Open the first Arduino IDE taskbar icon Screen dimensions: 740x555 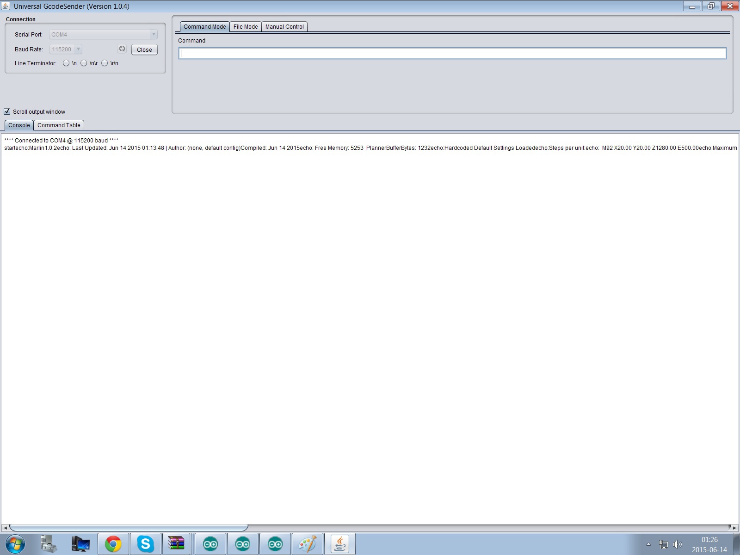coord(210,544)
